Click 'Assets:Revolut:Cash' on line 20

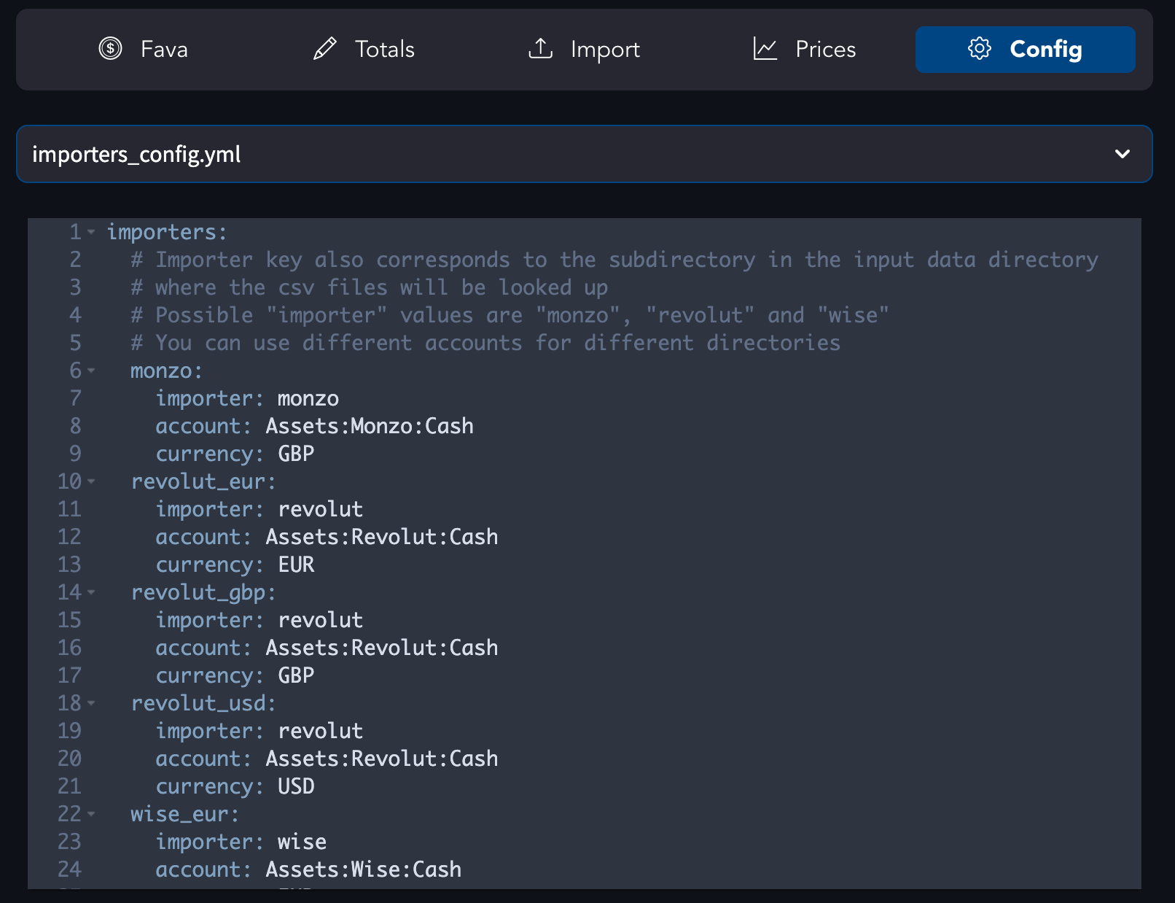pos(382,759)
